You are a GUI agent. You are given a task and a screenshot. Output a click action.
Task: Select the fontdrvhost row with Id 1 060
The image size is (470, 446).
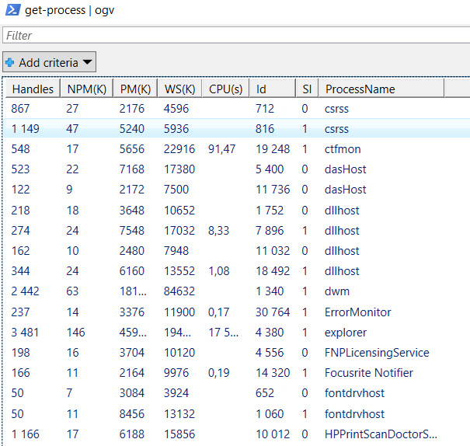point(237,414)
